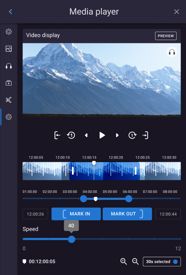Click the left range handle near 04:00:00
Screen dimensions: 186x275
(84, 199)
